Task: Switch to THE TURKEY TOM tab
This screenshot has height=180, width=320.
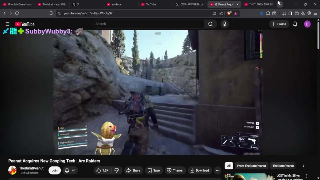Action: (x=259, y=4)
